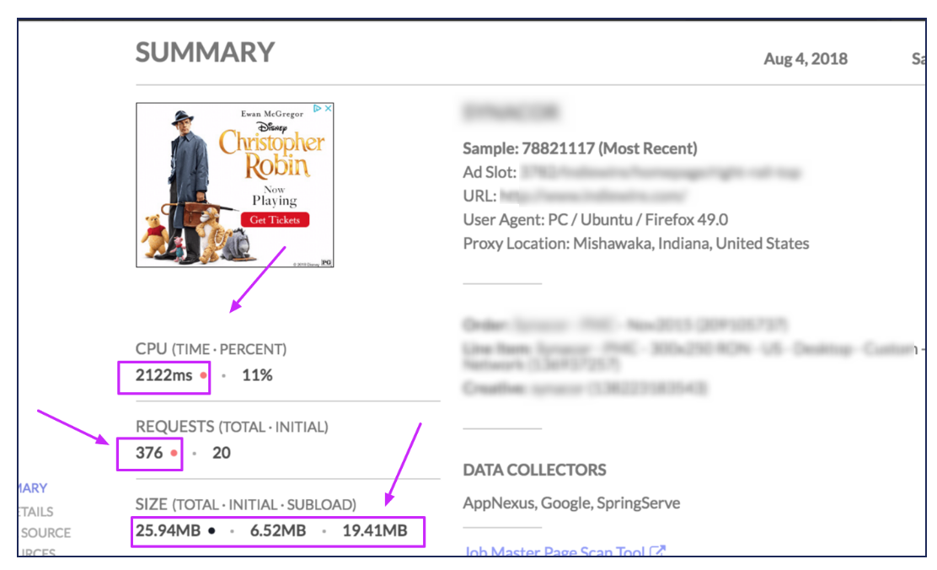Click the 2122ms CPU time value
Viewport: 937px width, 570px height.
(x=164, y=375)
